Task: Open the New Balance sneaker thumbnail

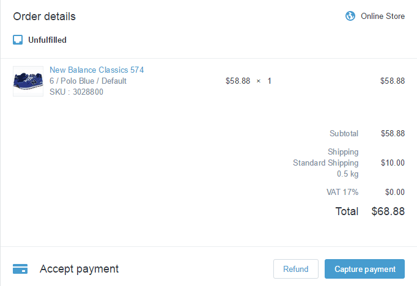Action: (x=28, y=81)
